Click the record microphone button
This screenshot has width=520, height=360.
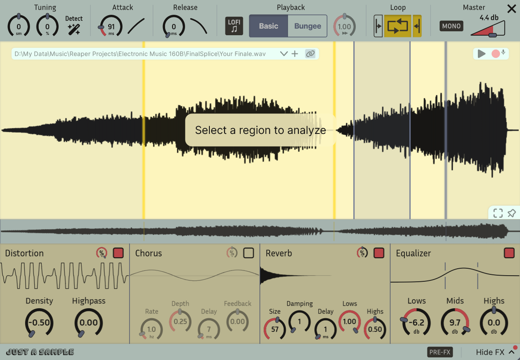[x=498, y=53]
